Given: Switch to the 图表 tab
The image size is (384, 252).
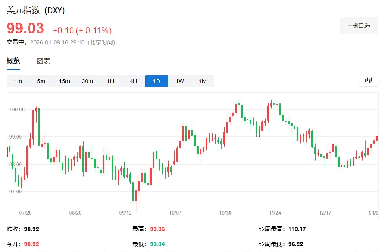Looking at the screenshot, I should (43, 61).
